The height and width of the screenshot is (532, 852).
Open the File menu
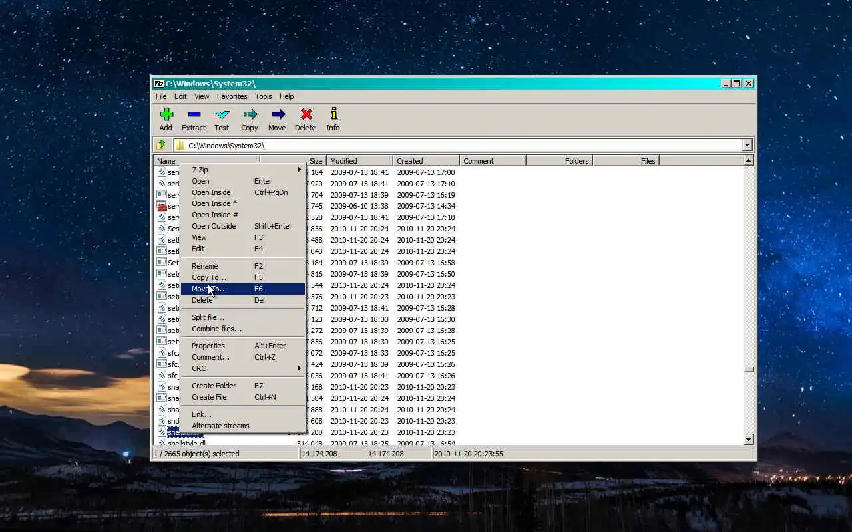click(x=161, y=96)
